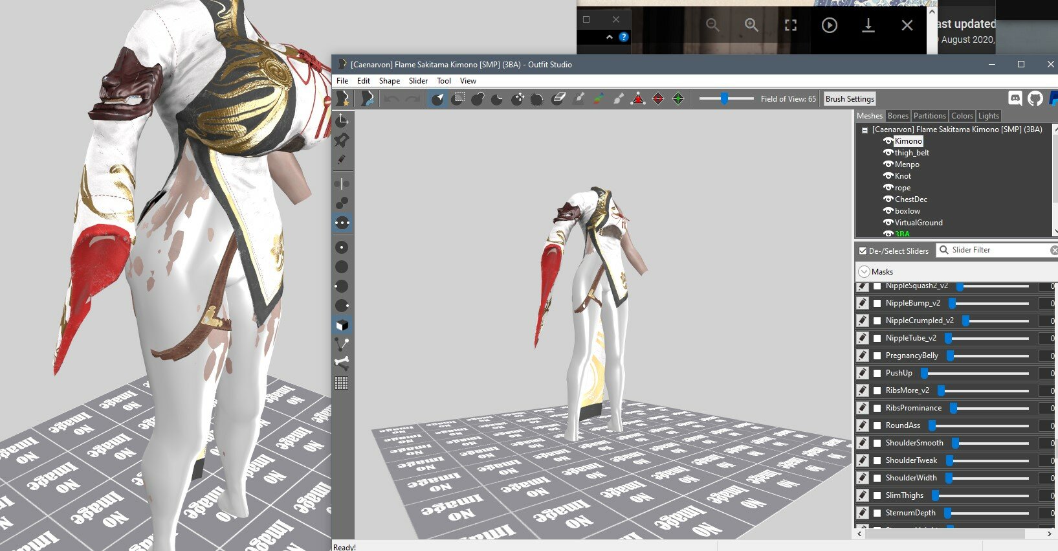This screenshot has height=551, width=1058.
Task: Enable the PushUp slider checkbox
Action: pyautogui.click(x=877, y=373)
